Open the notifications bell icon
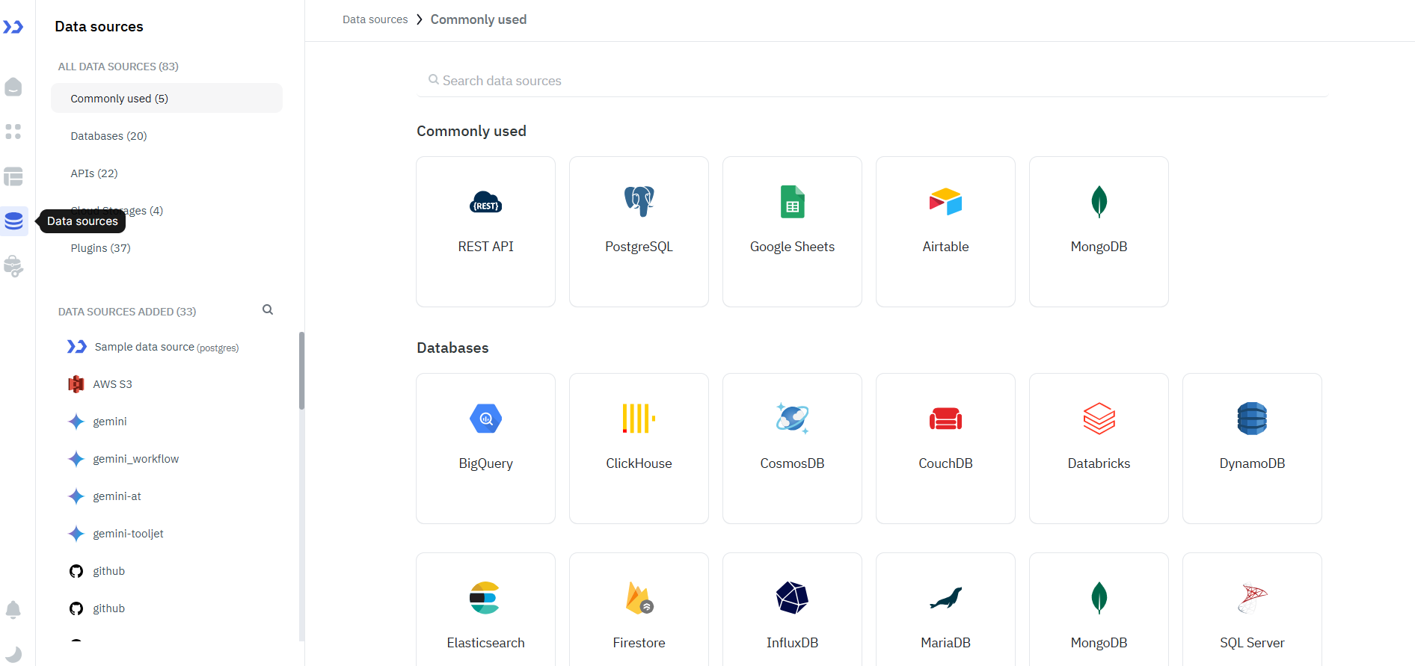 pos(13,610)
